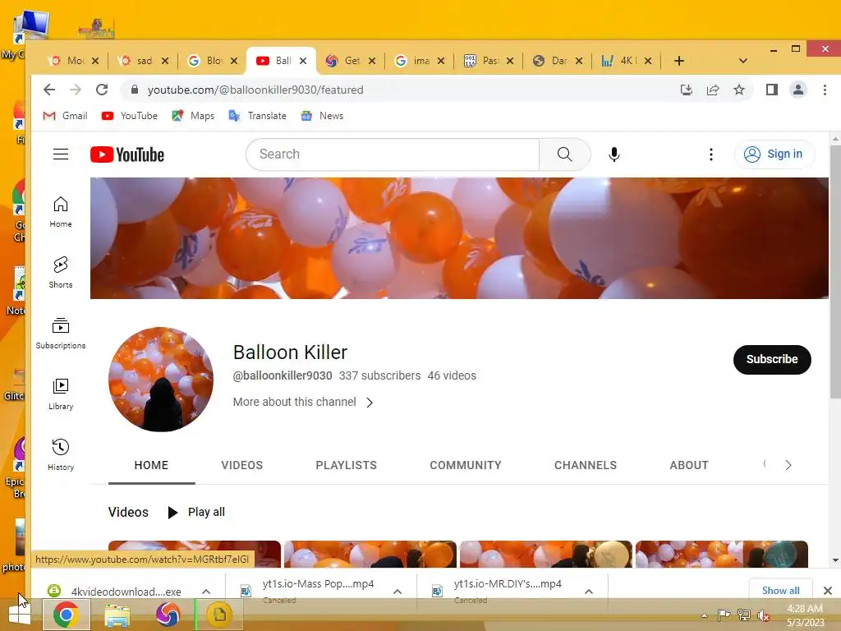The width and height of the screenshot is (841, 631).
Task: Click the YouTube Search input field
Action: point(393,154)
